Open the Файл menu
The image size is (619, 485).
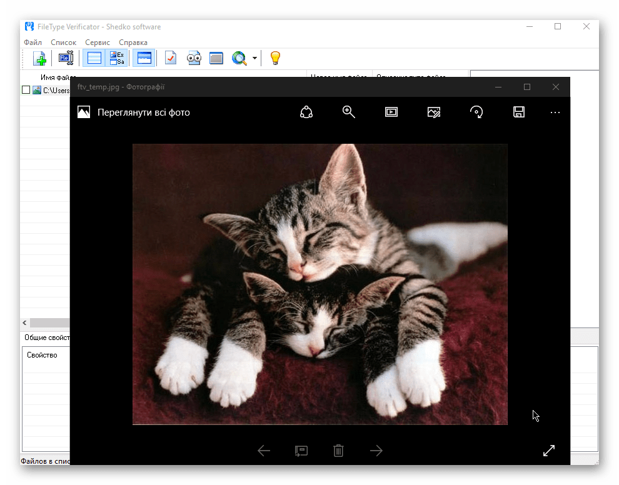pos(33,42)
